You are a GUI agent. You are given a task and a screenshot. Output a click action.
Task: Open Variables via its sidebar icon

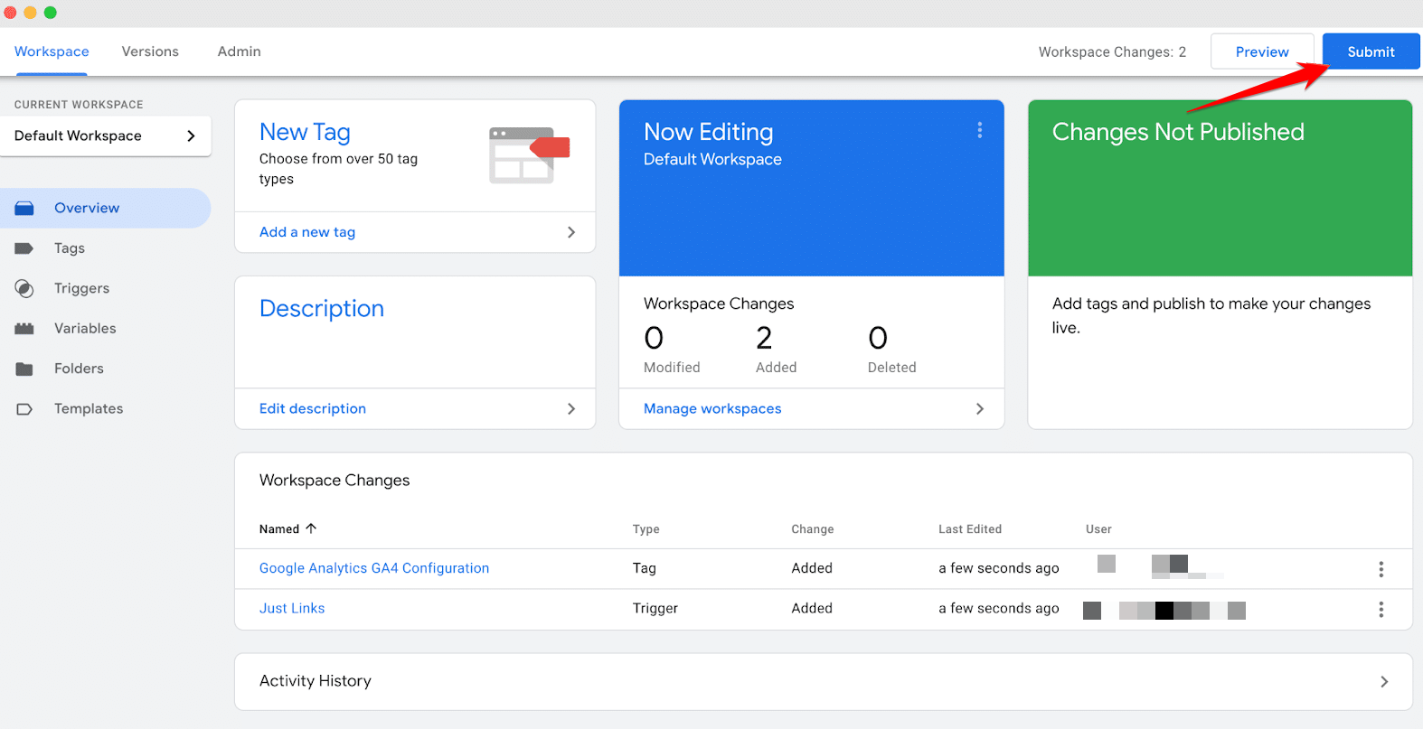click(24, 329)
